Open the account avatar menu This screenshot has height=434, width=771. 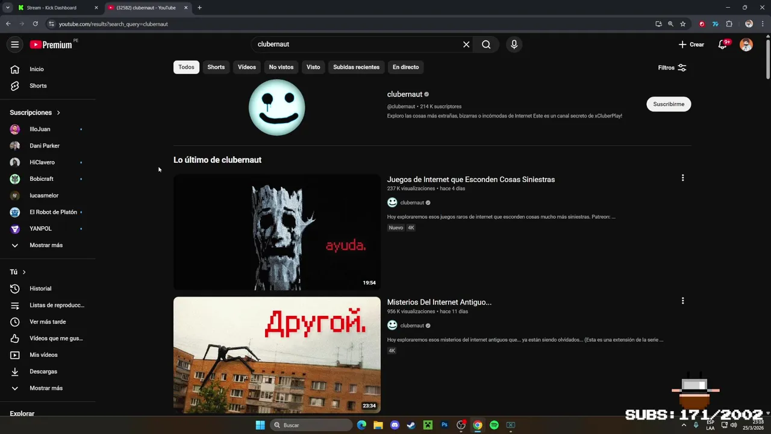click(746, 45)
